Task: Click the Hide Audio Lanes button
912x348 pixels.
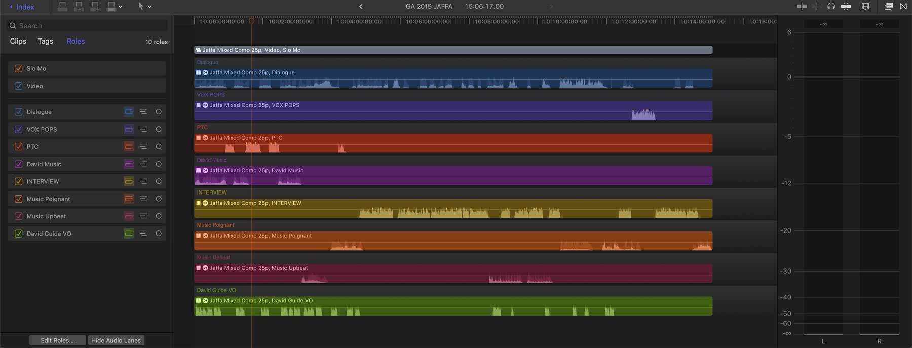Action: tap(116, 340)
